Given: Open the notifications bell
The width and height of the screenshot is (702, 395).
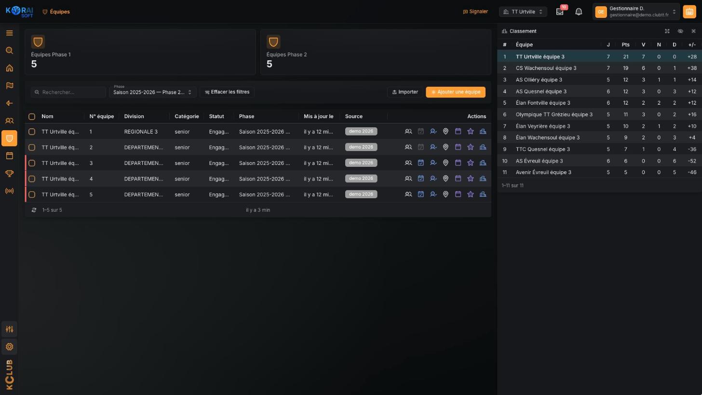Looking at the screenshot, I should click(x=579, y=12).
